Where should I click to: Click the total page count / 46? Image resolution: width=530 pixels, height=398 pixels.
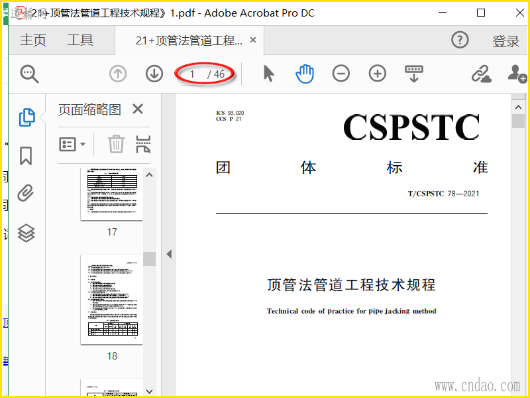(x=217, y=74)
